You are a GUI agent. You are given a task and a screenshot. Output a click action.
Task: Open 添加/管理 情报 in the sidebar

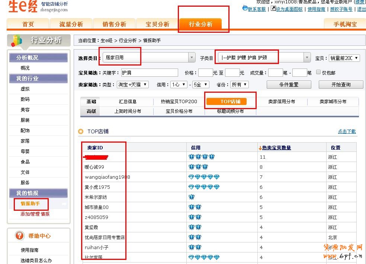pyautogui.click(x=35, y=214)
